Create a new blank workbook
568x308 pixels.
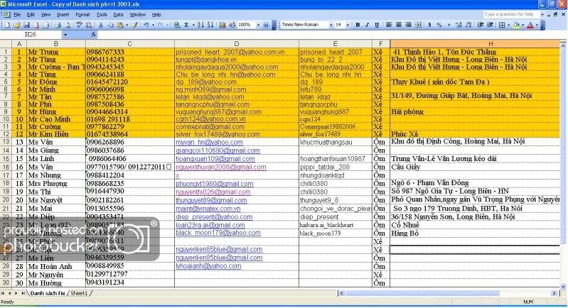(7, 25)
